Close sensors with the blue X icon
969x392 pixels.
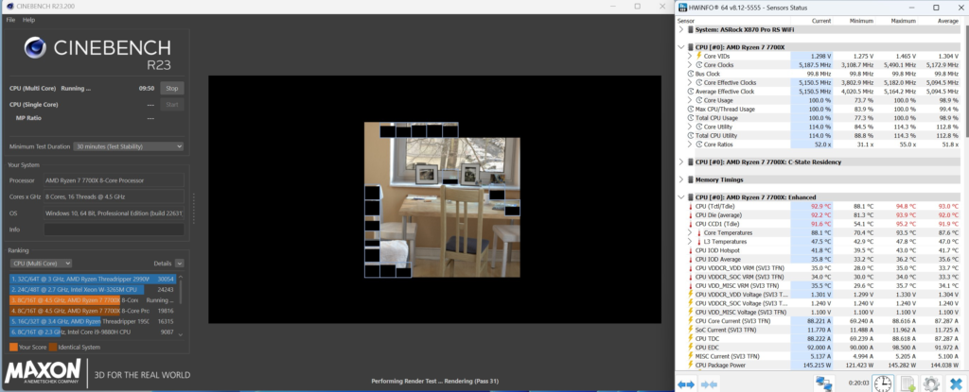click(954, 382)
